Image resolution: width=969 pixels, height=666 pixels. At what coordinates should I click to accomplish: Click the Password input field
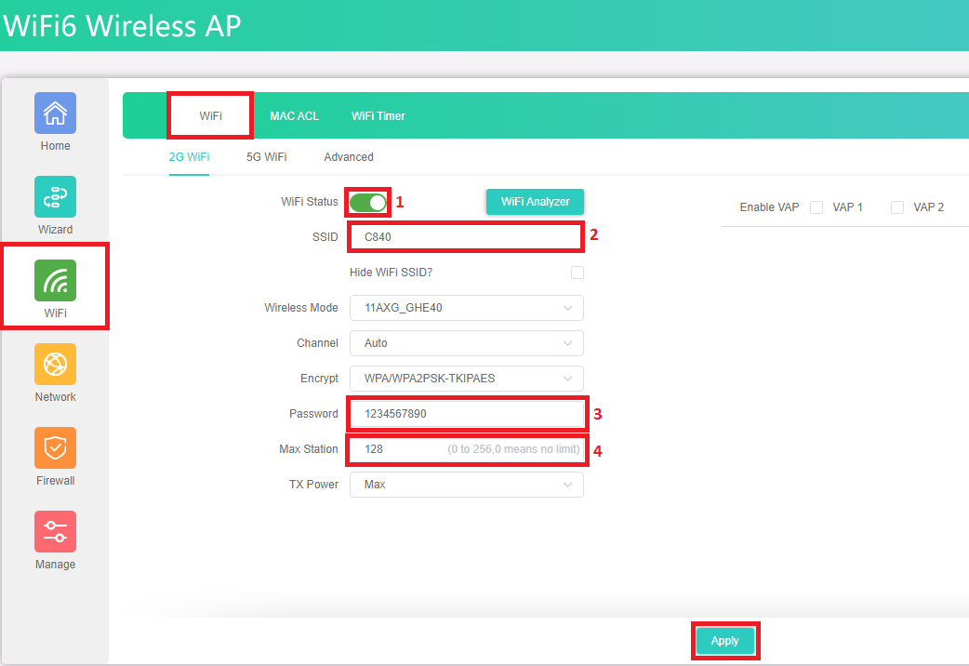pos(465,414)
